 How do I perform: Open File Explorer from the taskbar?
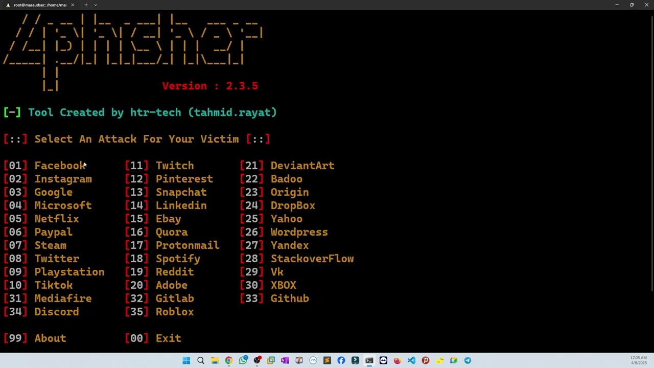[x=215, y=360]
